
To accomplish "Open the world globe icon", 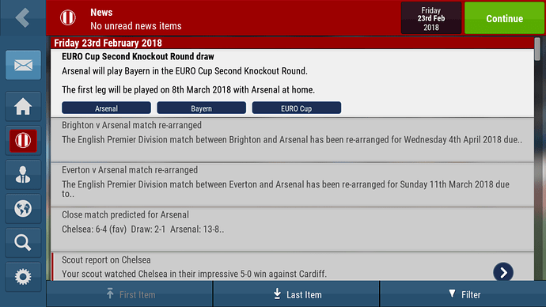I will (23, 209).
